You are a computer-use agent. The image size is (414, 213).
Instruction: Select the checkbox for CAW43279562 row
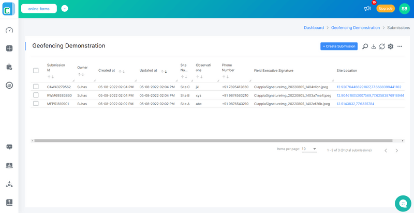pos(36,87)
